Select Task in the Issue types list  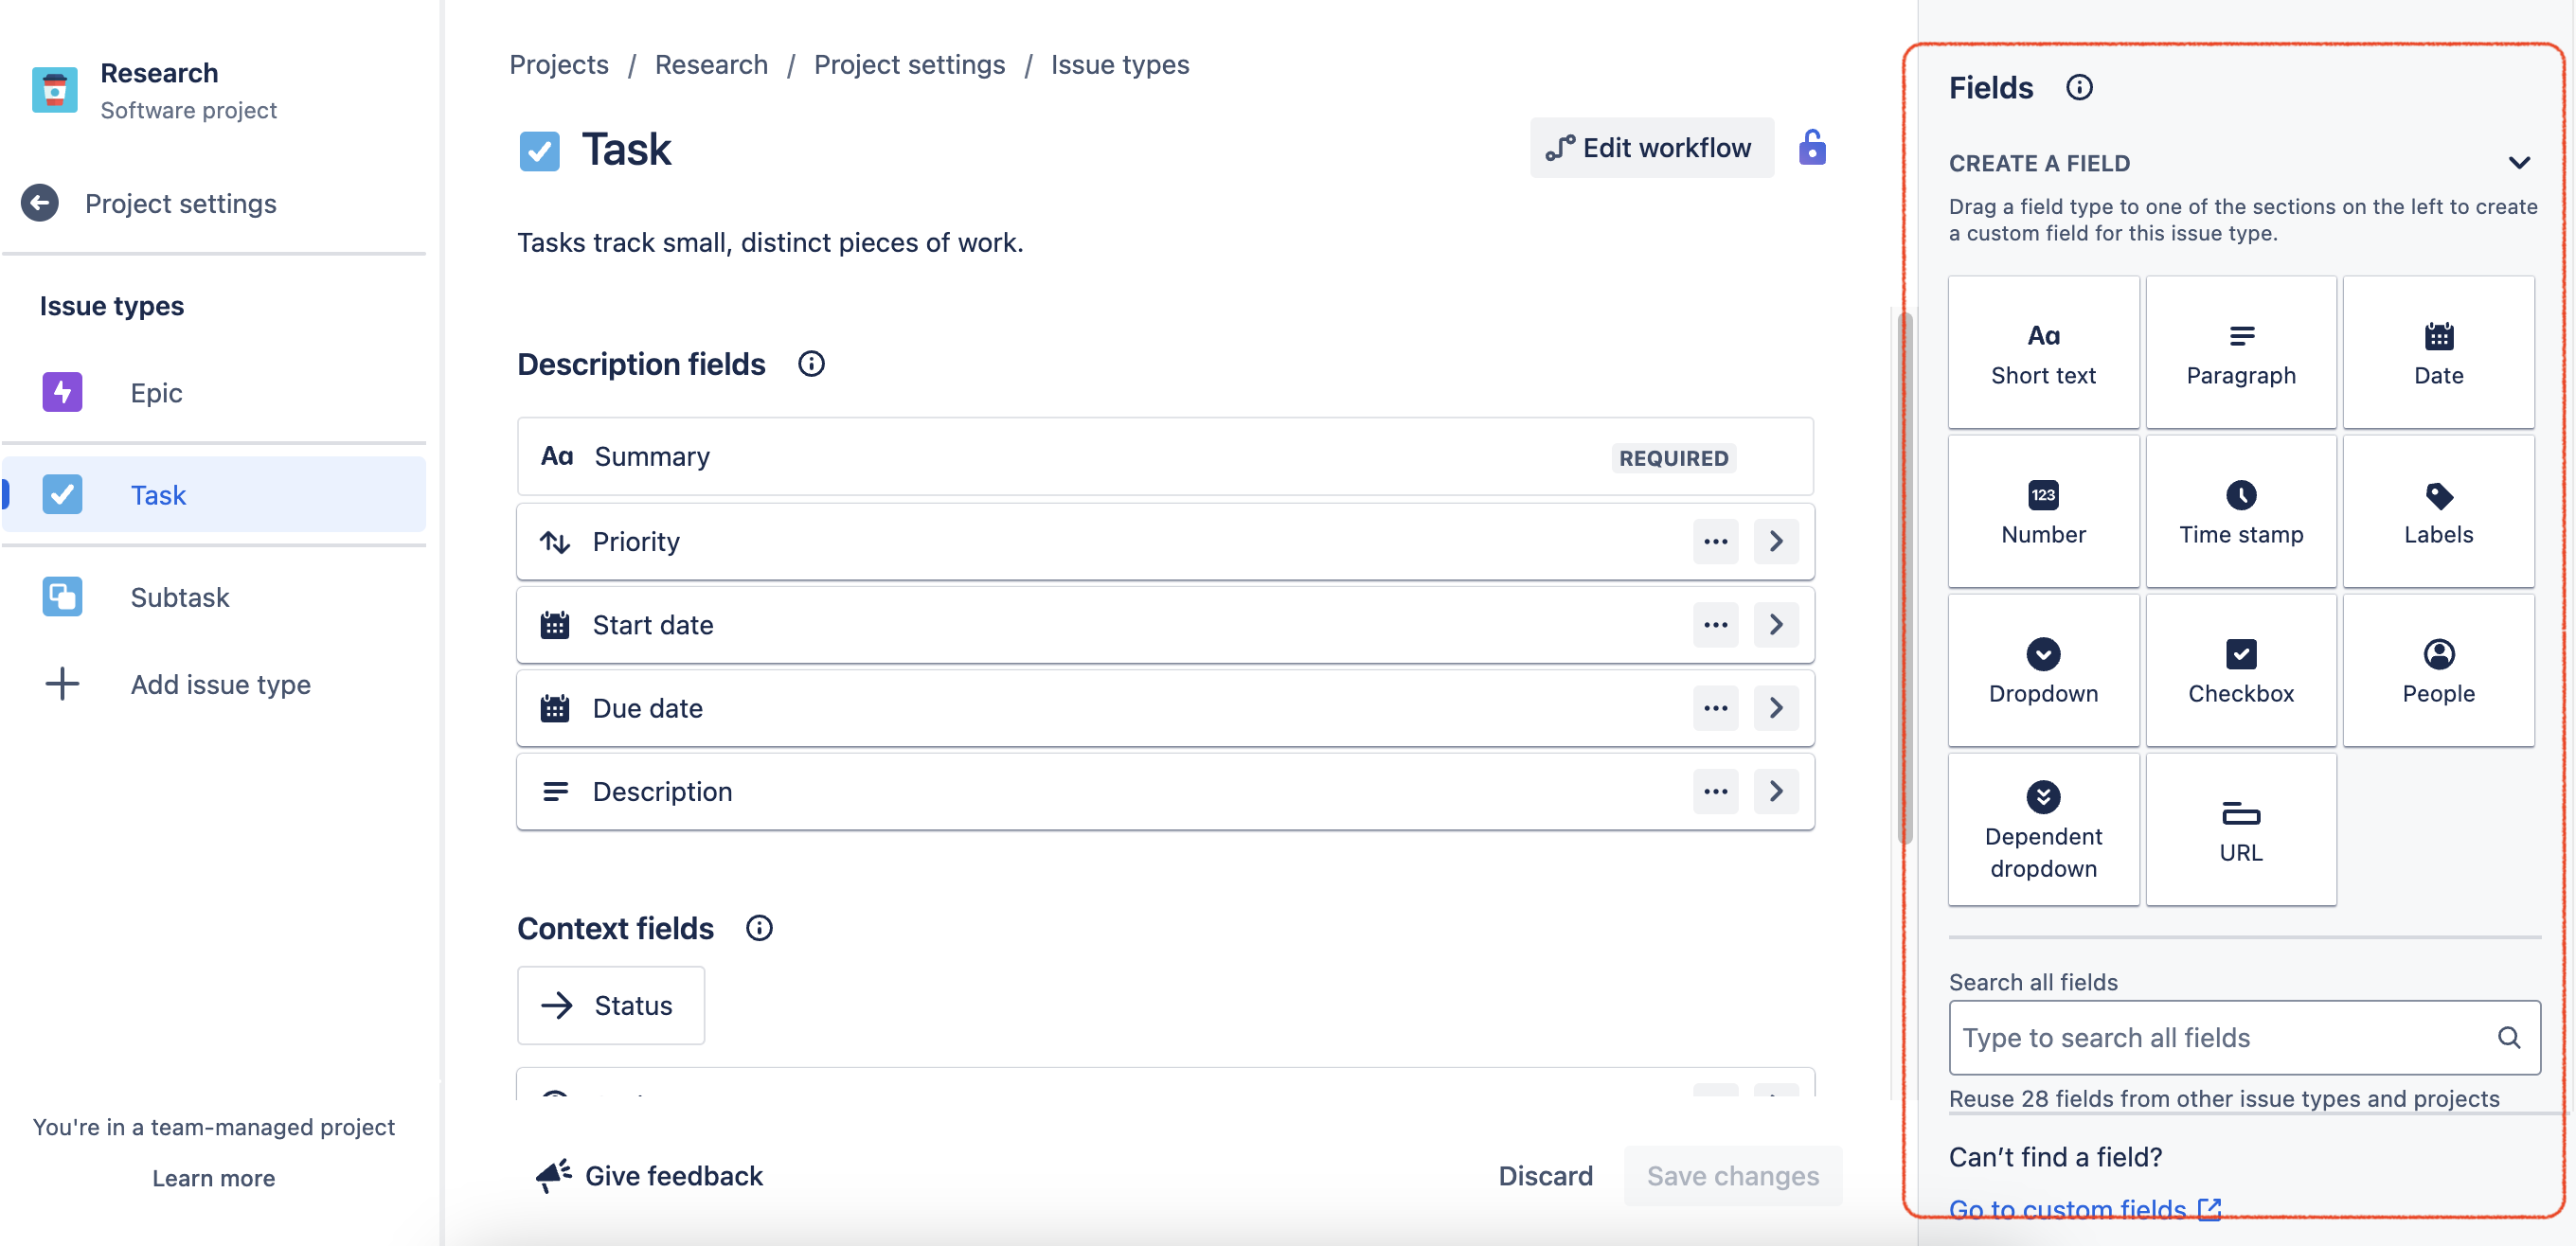(x=158, y=494)
